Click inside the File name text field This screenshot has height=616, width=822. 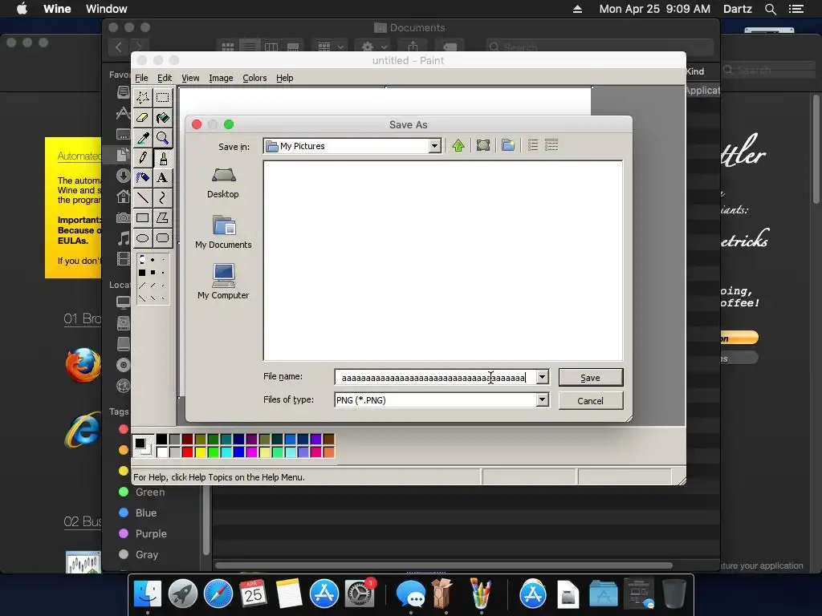[x=435, y=377]
